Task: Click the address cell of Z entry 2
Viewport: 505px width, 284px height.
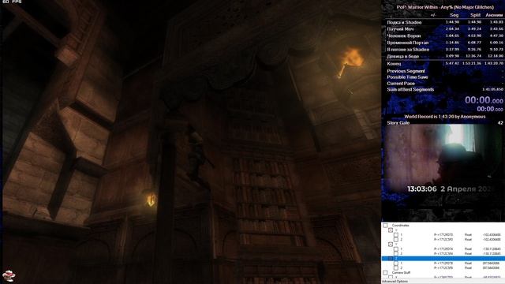Action: pos(443,268)
